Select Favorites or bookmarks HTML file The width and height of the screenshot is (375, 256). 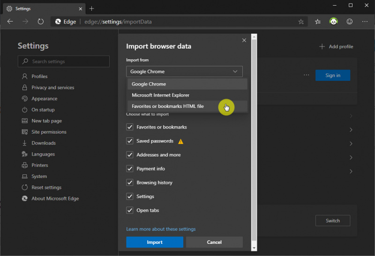pyautogui.click(x=187, y=107)
